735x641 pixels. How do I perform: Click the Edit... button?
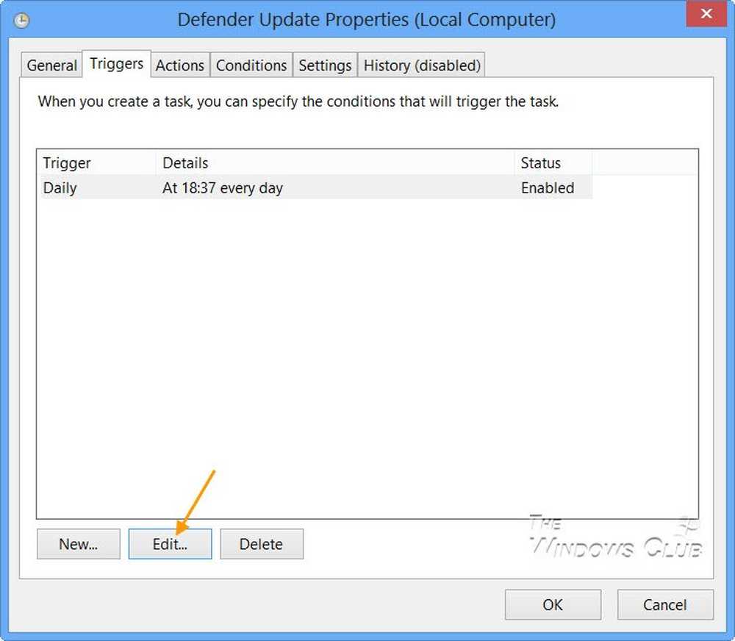pos(171,544)
